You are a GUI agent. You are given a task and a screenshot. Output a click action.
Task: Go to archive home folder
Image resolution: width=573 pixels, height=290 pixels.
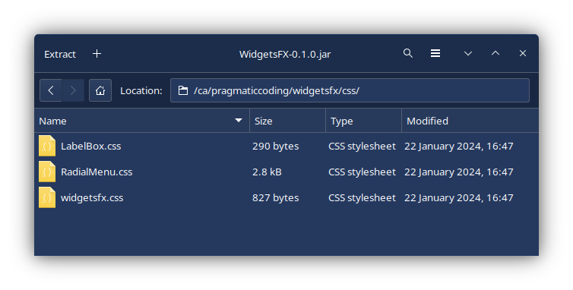point(100,90)
